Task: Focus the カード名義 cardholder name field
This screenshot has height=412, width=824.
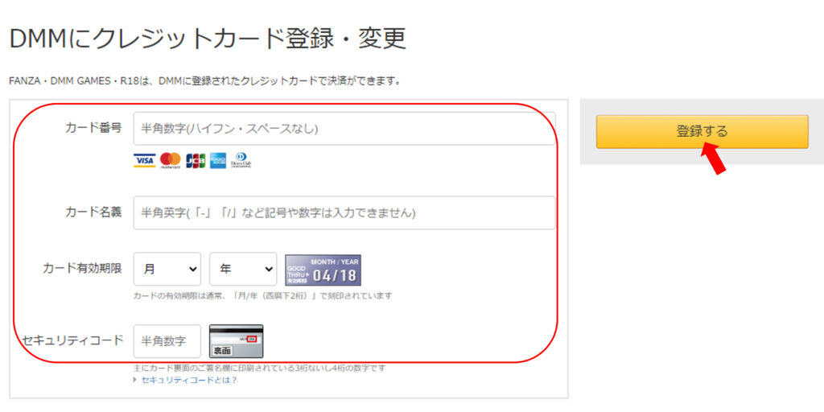Action: coord(344,213)
